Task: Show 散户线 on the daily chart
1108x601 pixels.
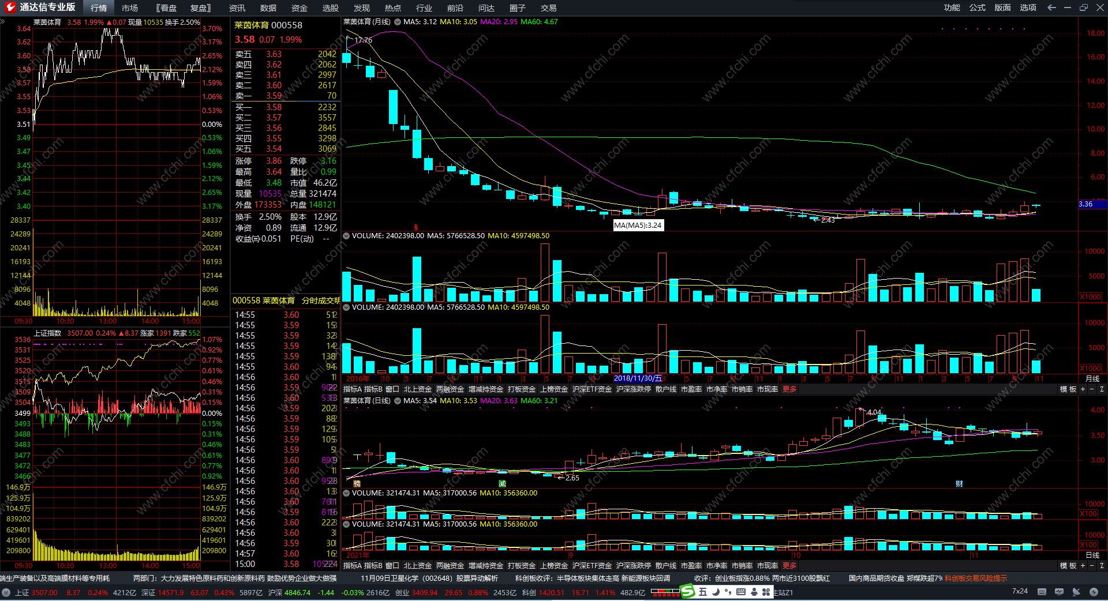Action: (x=666, y=566)
